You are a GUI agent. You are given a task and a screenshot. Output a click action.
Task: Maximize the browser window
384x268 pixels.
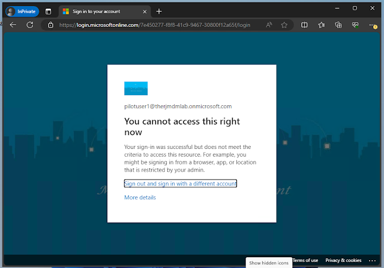355,8
